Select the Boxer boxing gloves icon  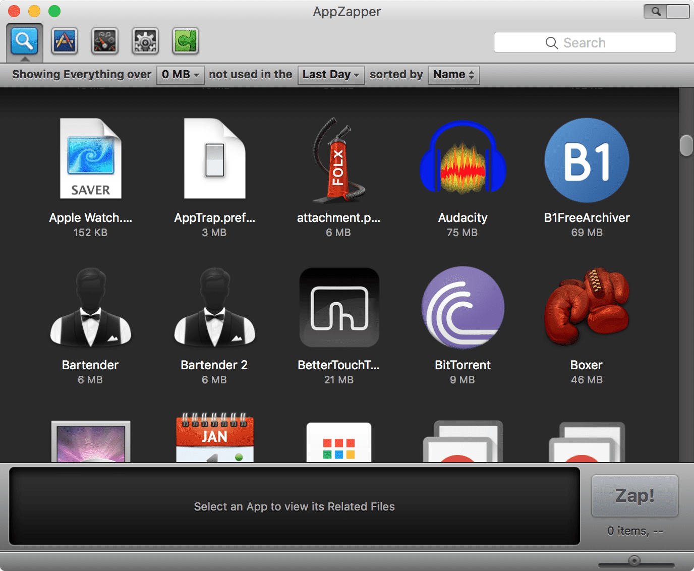point(587,306)
